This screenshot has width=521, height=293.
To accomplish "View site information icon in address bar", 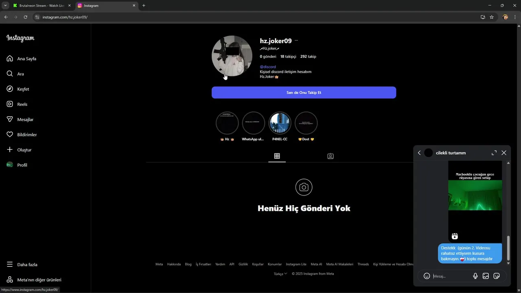I will pos(37,17).
